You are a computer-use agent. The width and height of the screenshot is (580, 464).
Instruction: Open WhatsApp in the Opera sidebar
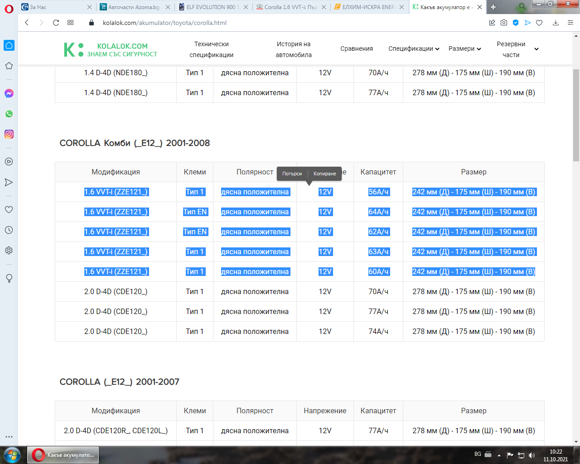[9, 114]
